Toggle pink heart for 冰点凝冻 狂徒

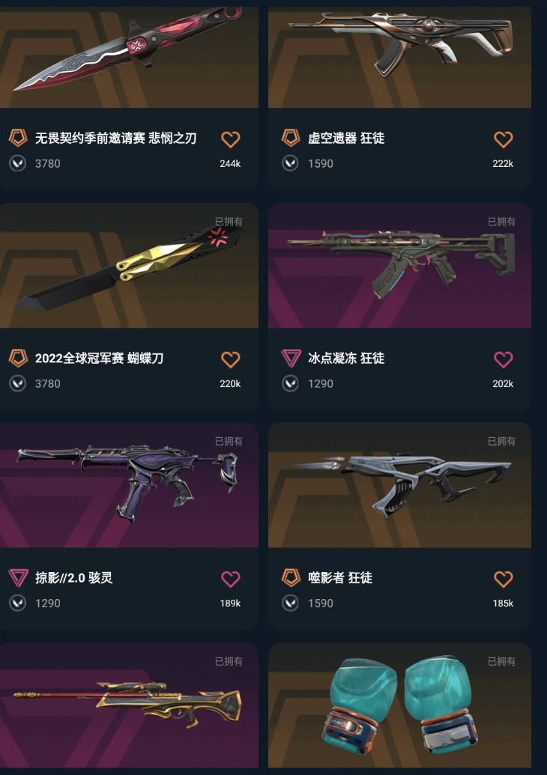click(504, 359)
